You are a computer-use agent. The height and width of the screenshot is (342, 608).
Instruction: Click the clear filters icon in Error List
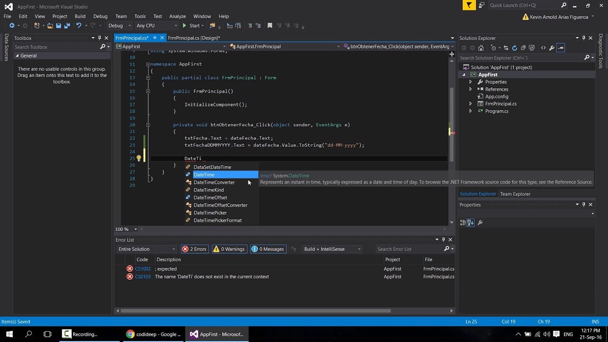click(294, 249)
